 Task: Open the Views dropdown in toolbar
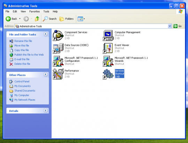pos(81,19)
